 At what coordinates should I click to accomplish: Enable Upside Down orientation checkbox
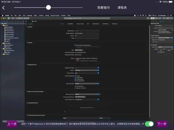point(75,78)
